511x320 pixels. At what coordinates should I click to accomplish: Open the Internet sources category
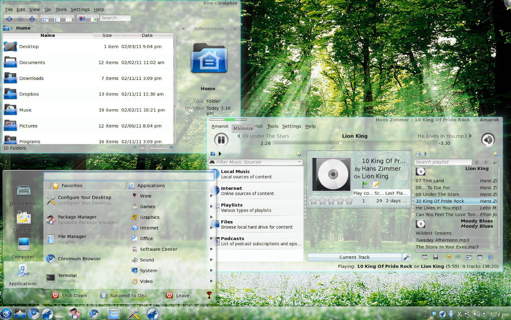[x=256, y=191]
